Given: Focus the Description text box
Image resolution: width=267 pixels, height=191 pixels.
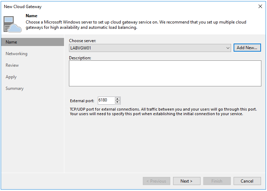Looking at the screenshot, I should tap(165, 73).
